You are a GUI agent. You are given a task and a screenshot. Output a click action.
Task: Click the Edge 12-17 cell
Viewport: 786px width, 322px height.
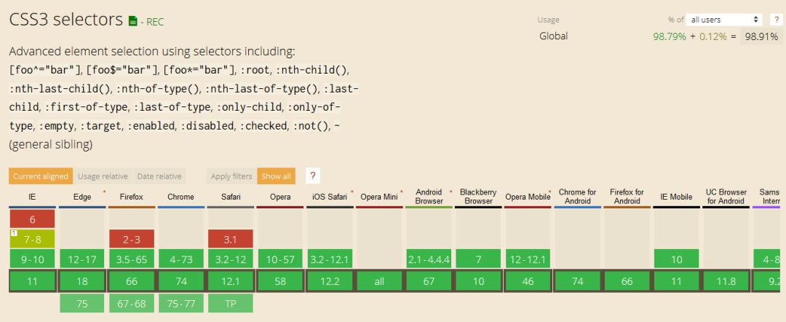(82, 259)
